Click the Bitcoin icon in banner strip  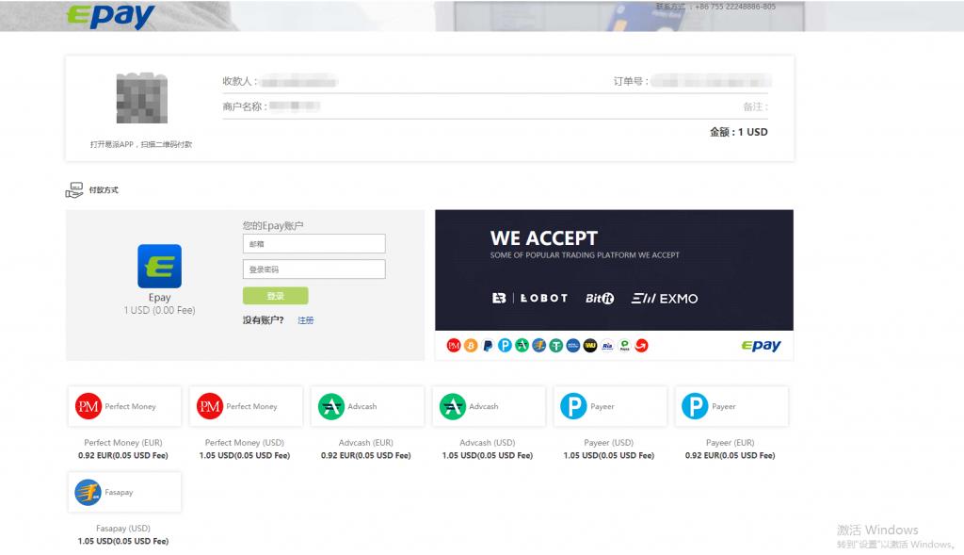coord(471,346)
